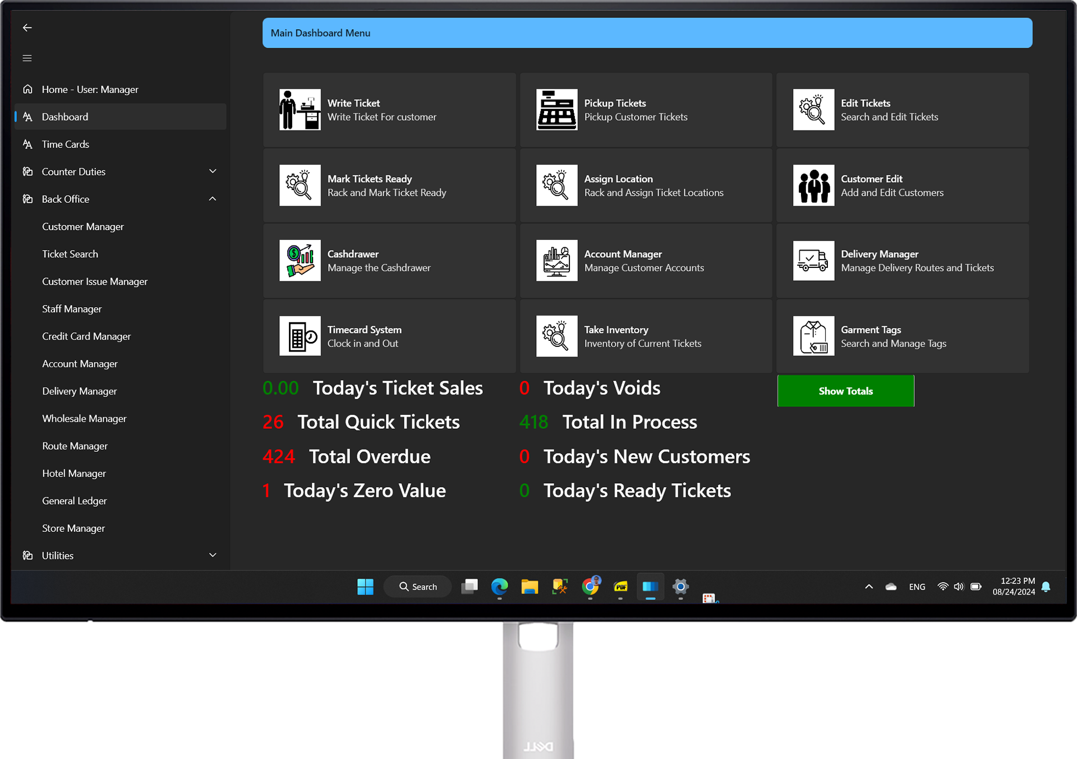
Task: Open the Timecard System clock icon
Action: (300, 336)
